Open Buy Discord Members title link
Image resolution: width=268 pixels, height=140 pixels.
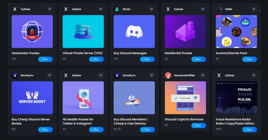[130, 121]
